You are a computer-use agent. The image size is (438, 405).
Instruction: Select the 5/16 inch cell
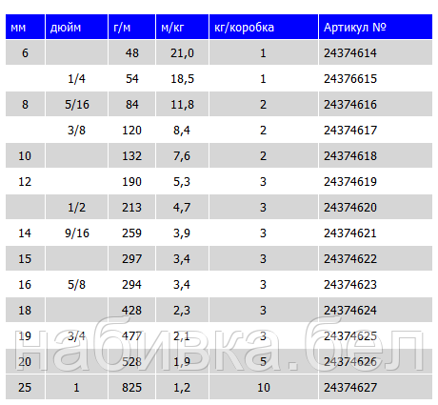(x=77, y=105)
